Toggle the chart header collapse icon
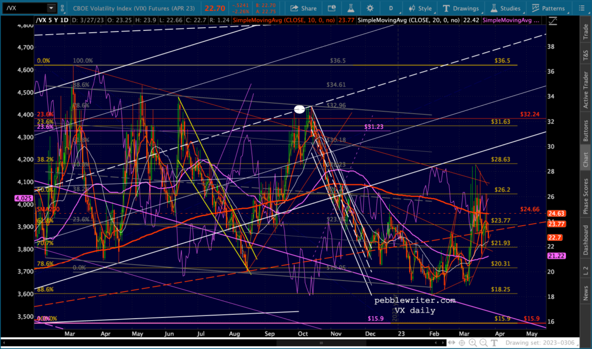Viewport: 592px width, 349px height. (553, 21)
